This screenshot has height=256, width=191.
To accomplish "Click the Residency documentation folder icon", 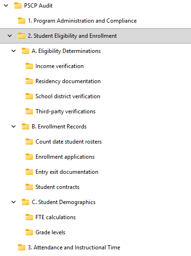I will 29,81.
